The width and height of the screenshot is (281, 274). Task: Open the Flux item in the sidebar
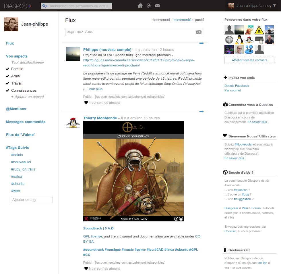pyautogui.click(x=10, y=43)
